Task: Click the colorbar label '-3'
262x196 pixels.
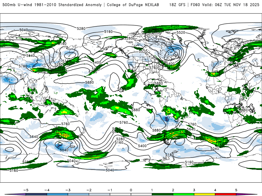Action: pos(68,190)
